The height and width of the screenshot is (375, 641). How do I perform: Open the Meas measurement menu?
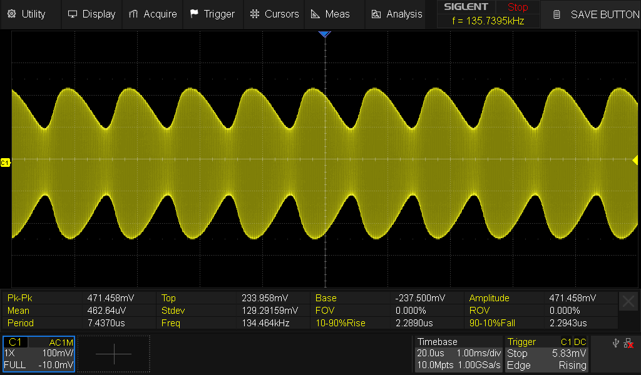[x=331, y=14]
